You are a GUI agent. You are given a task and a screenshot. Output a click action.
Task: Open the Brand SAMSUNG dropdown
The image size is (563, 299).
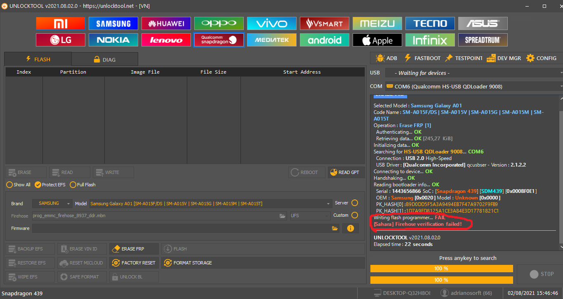52,203
